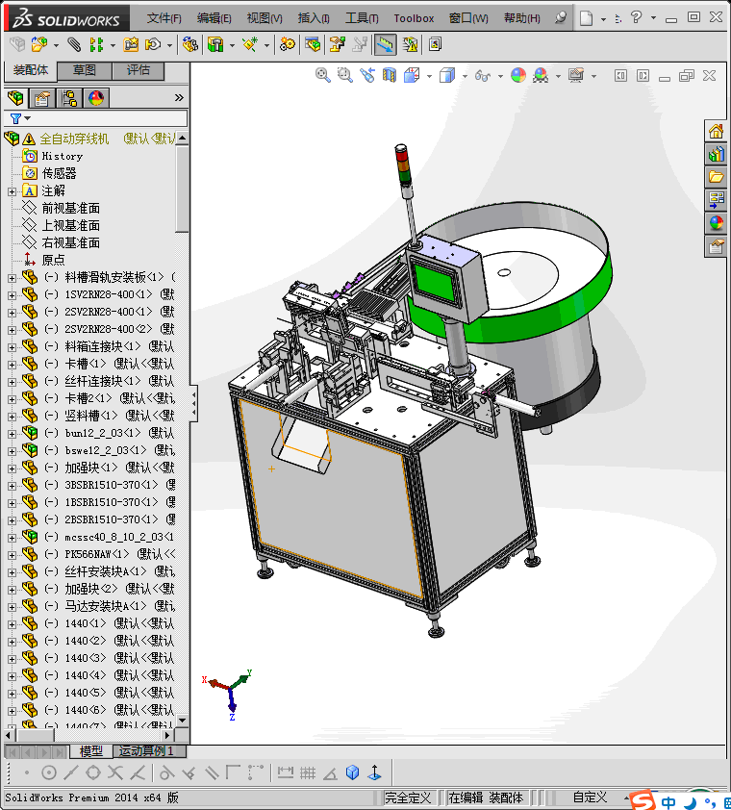Open the PropertyManager tab icon
Screen dimensions: 731x810
42,97
